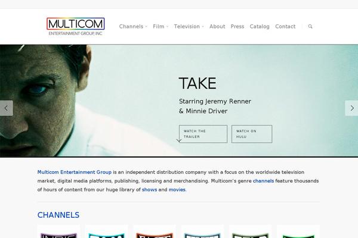Click the Watch on Hulu button
Viewport: 358px width, 238px height.
(x=252, y=134)
